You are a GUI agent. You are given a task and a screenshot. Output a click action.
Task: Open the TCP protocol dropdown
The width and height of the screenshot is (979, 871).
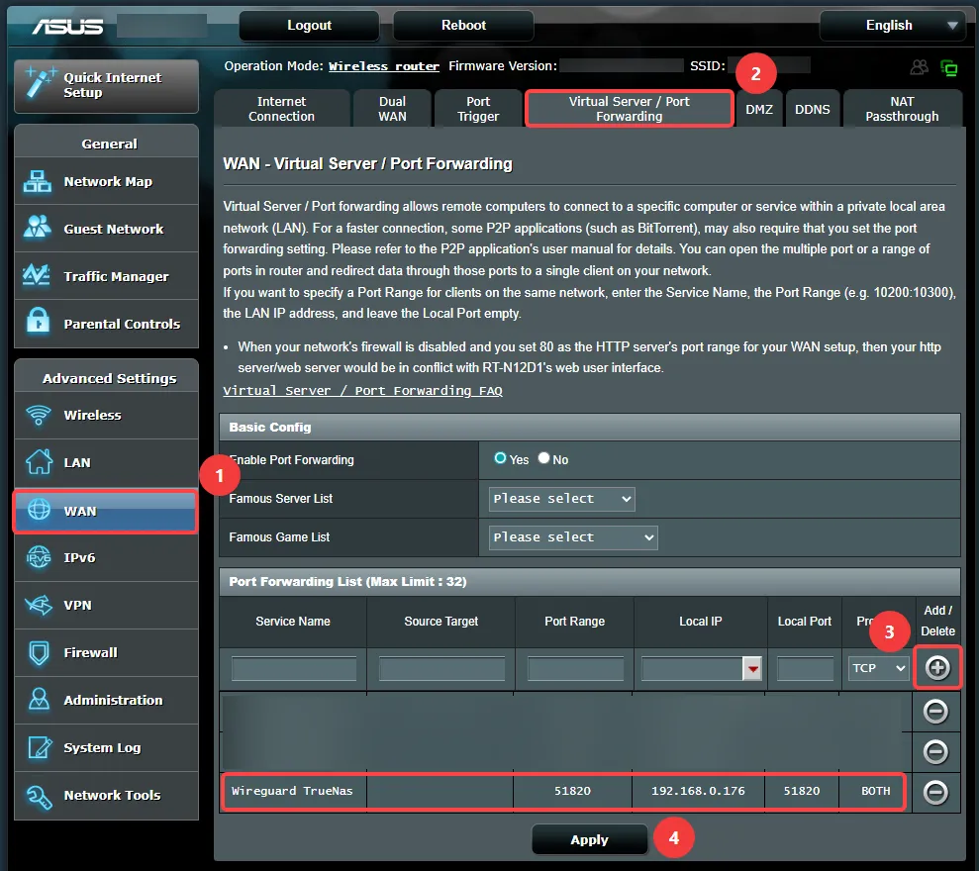coord(878,669)
